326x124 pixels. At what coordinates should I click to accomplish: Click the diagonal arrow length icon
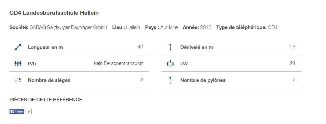pyautogui.click(x=18, y=47)
